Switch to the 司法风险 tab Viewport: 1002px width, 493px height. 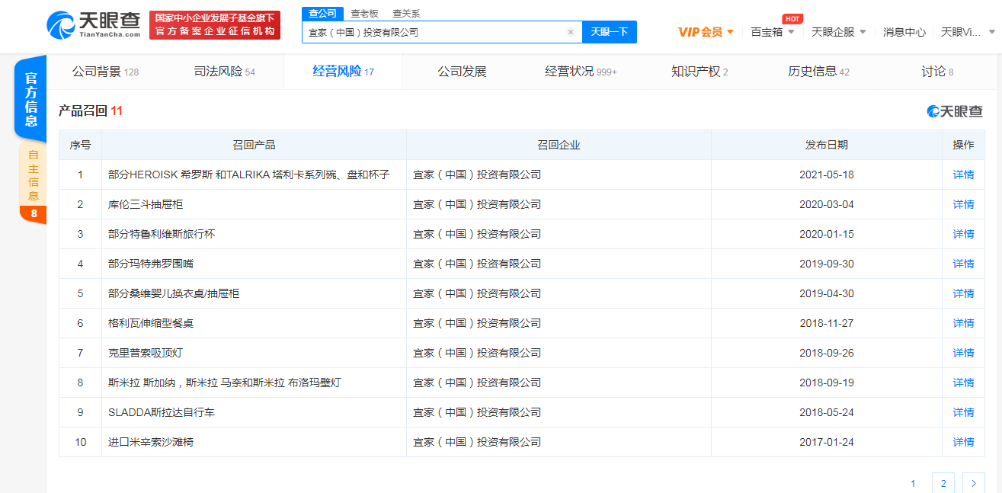coord(224,72)
